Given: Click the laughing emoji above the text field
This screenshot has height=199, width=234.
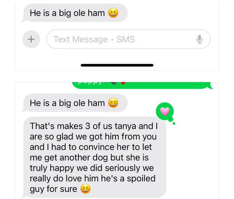Looking at the screenshot, I should click(x=113, y=13).
